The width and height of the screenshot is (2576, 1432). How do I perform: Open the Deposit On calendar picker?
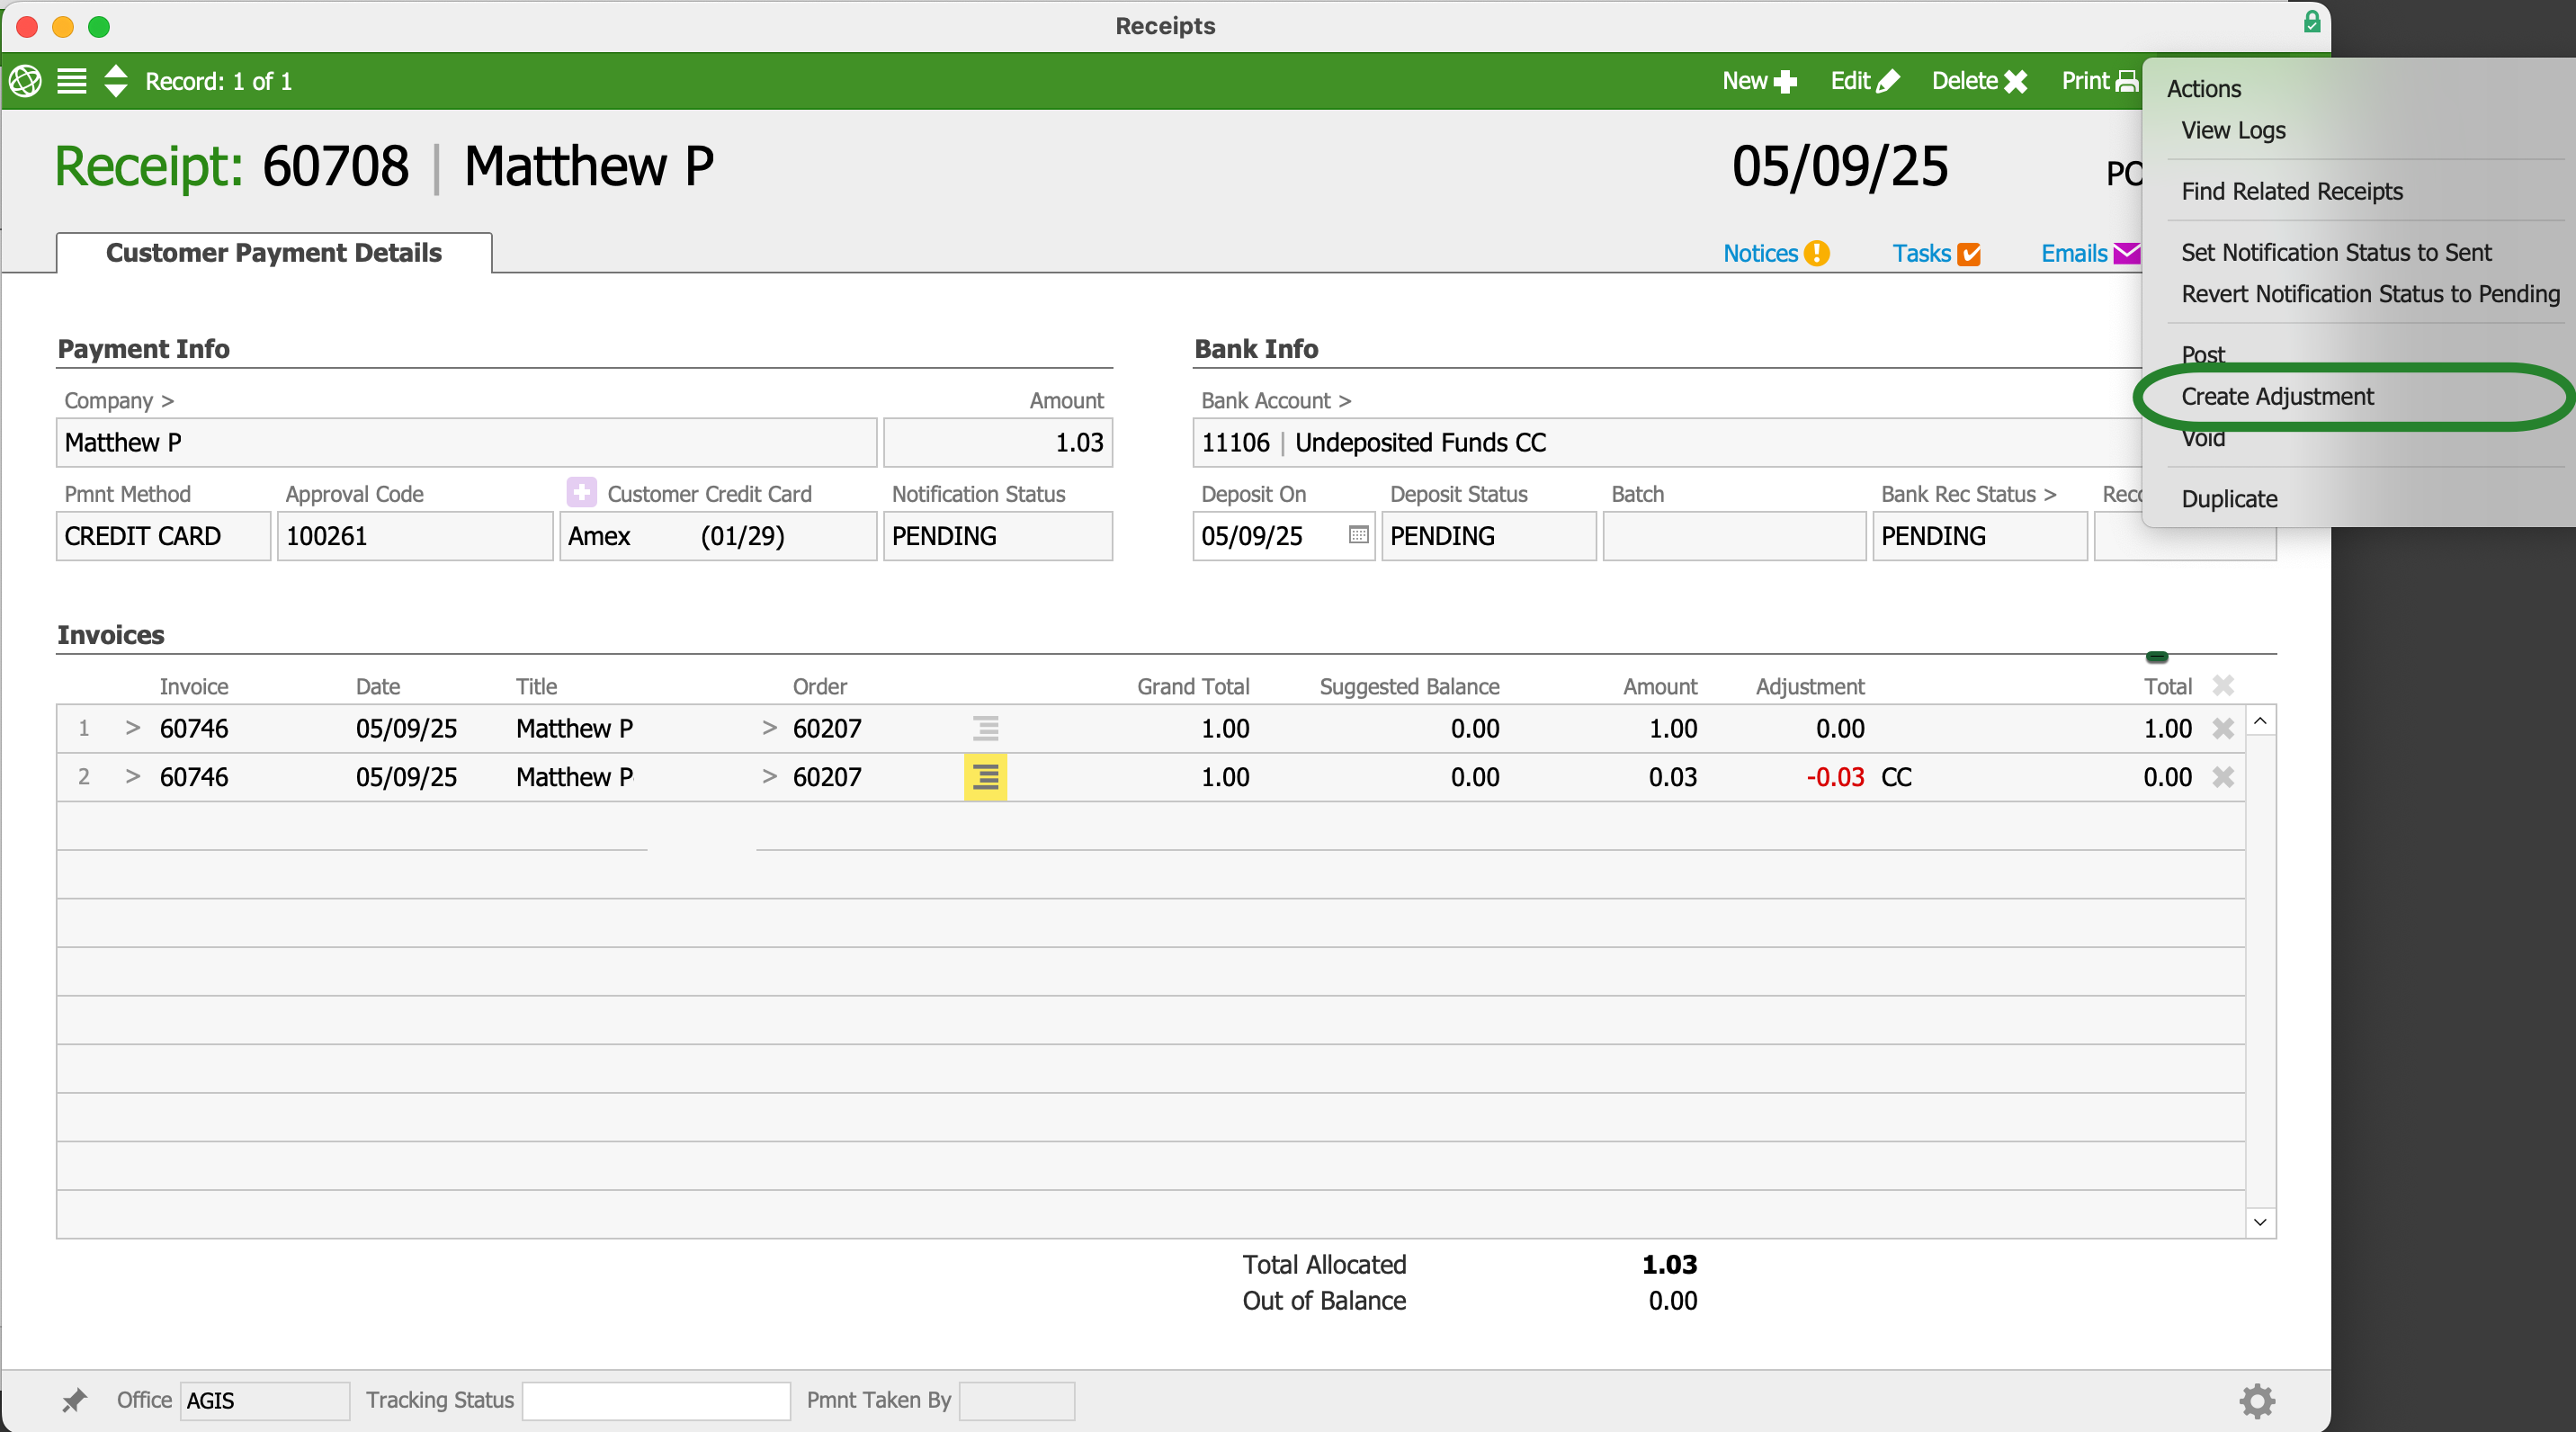(x=1357, y=535)
